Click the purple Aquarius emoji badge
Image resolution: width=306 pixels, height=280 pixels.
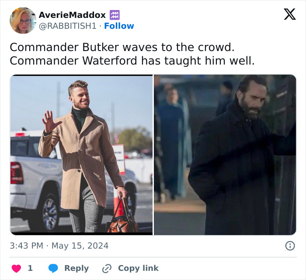(x=115, y=15)
